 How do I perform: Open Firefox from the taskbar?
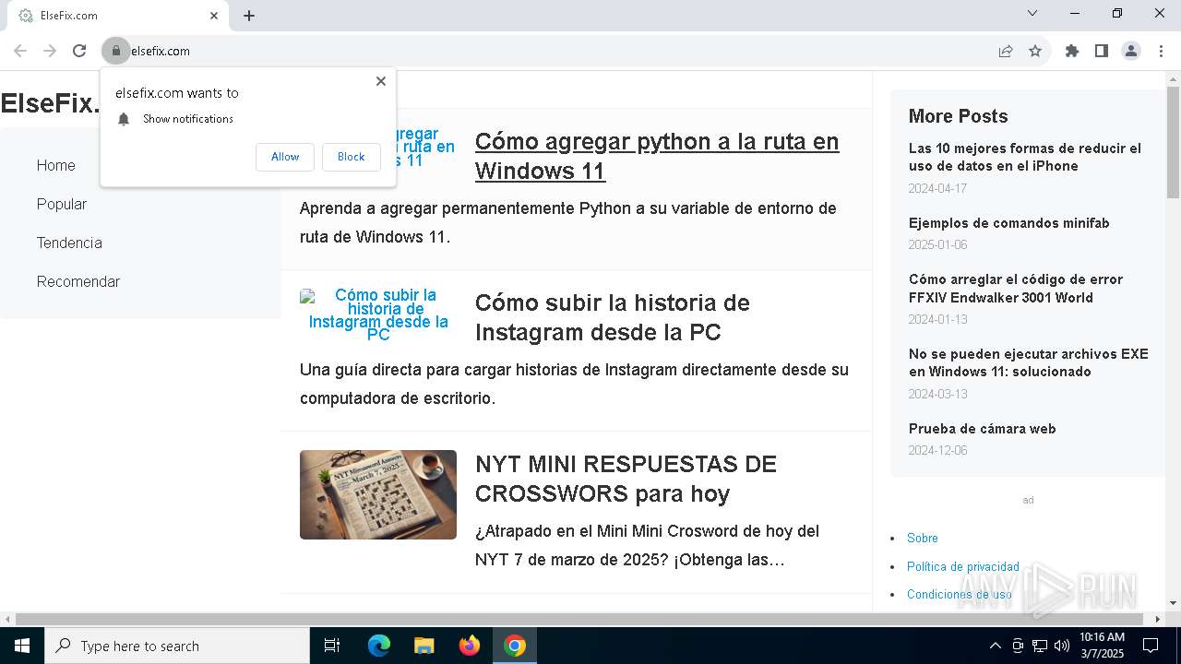[x=470, y=646]
